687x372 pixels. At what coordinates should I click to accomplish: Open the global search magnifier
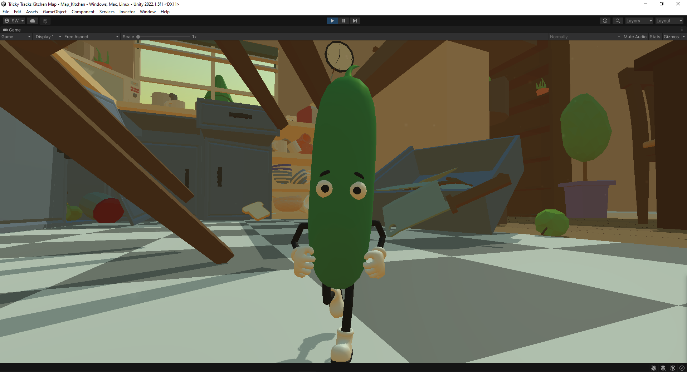coord(618,21)
